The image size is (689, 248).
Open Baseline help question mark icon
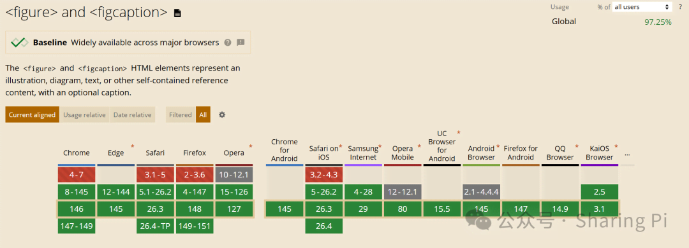point(228,43)
